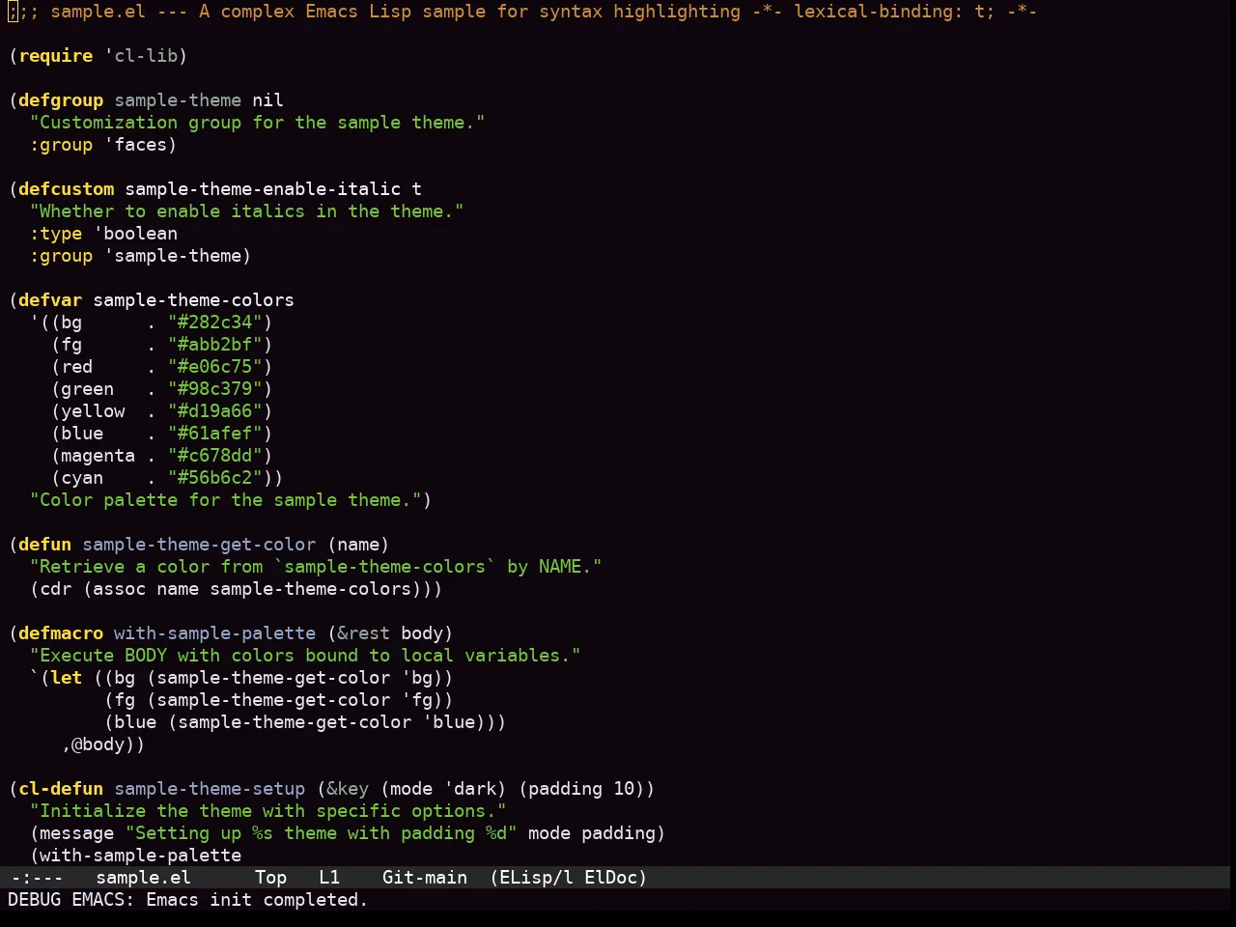Click 'Top' position indicator in mode line

(271, 878)
